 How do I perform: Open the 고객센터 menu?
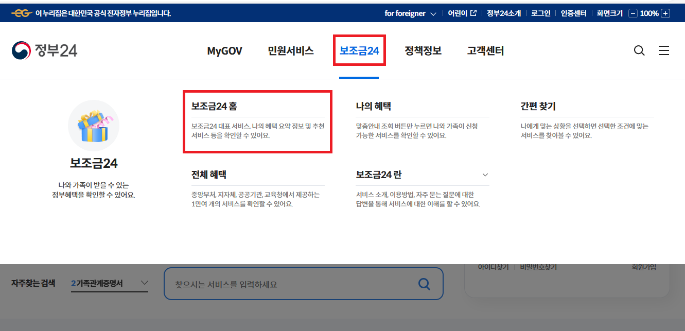click(485, 50)
